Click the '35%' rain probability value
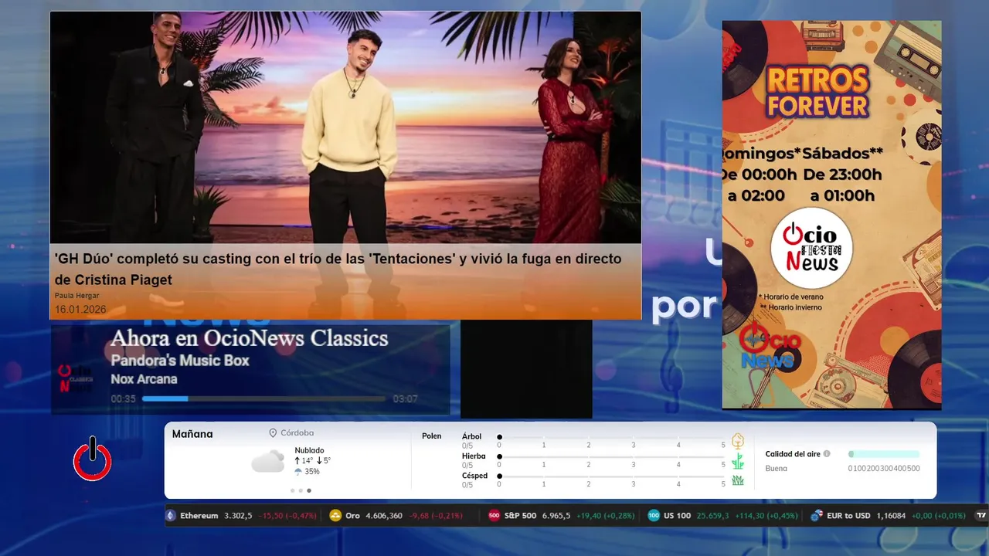Viewport: 989px width, 556px height. click(x=312, y=471)
